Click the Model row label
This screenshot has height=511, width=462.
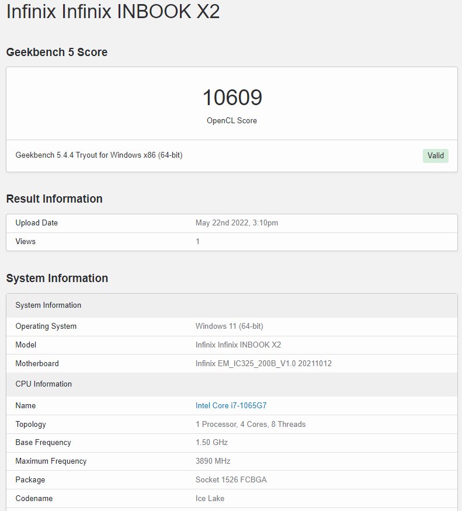pos(26,345)
